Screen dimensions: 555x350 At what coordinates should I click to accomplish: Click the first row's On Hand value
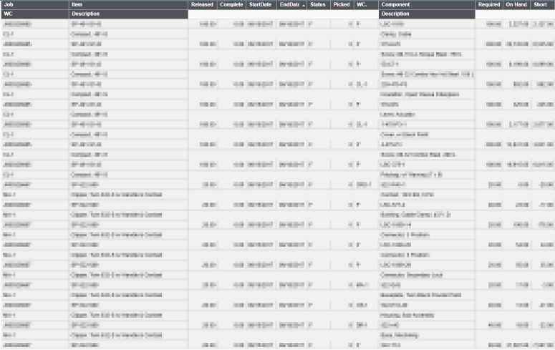click(x=516, y=24)
